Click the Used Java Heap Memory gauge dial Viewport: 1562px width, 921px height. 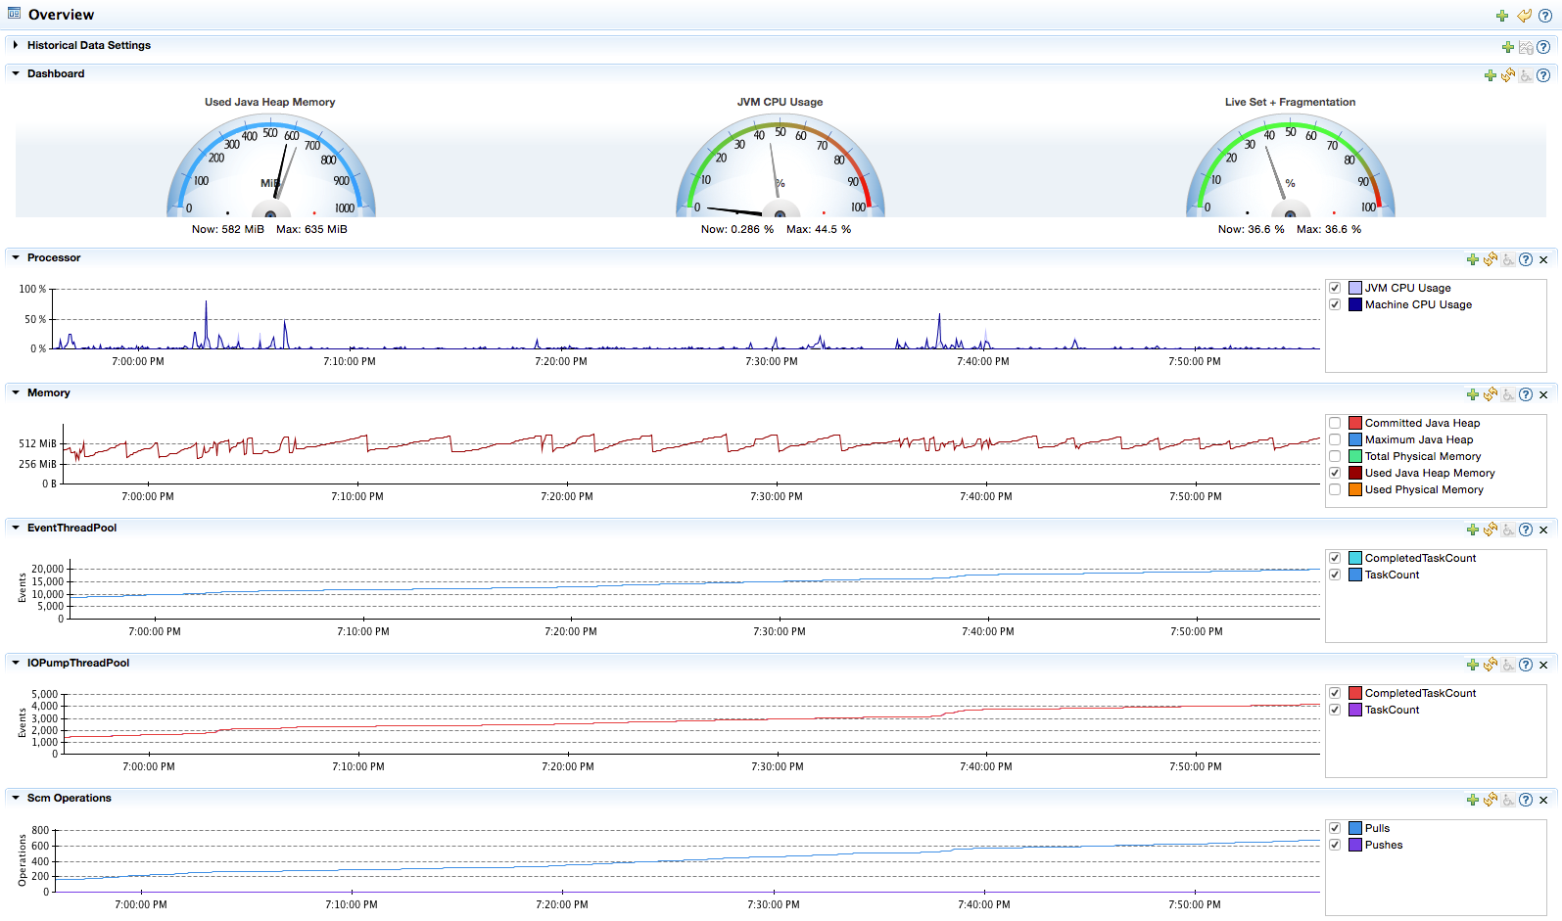pos(271,166)
